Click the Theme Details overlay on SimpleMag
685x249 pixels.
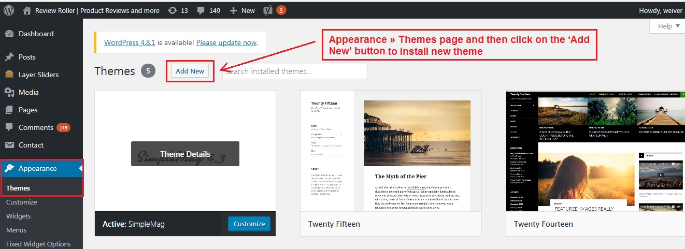coord(185,154)
